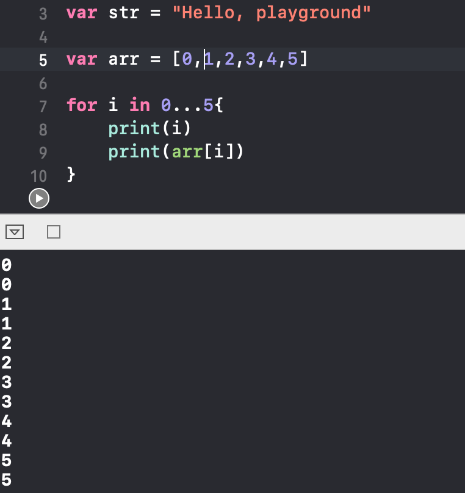
Task: Click line number 9 in the gutter
Action: coord(43,153)
